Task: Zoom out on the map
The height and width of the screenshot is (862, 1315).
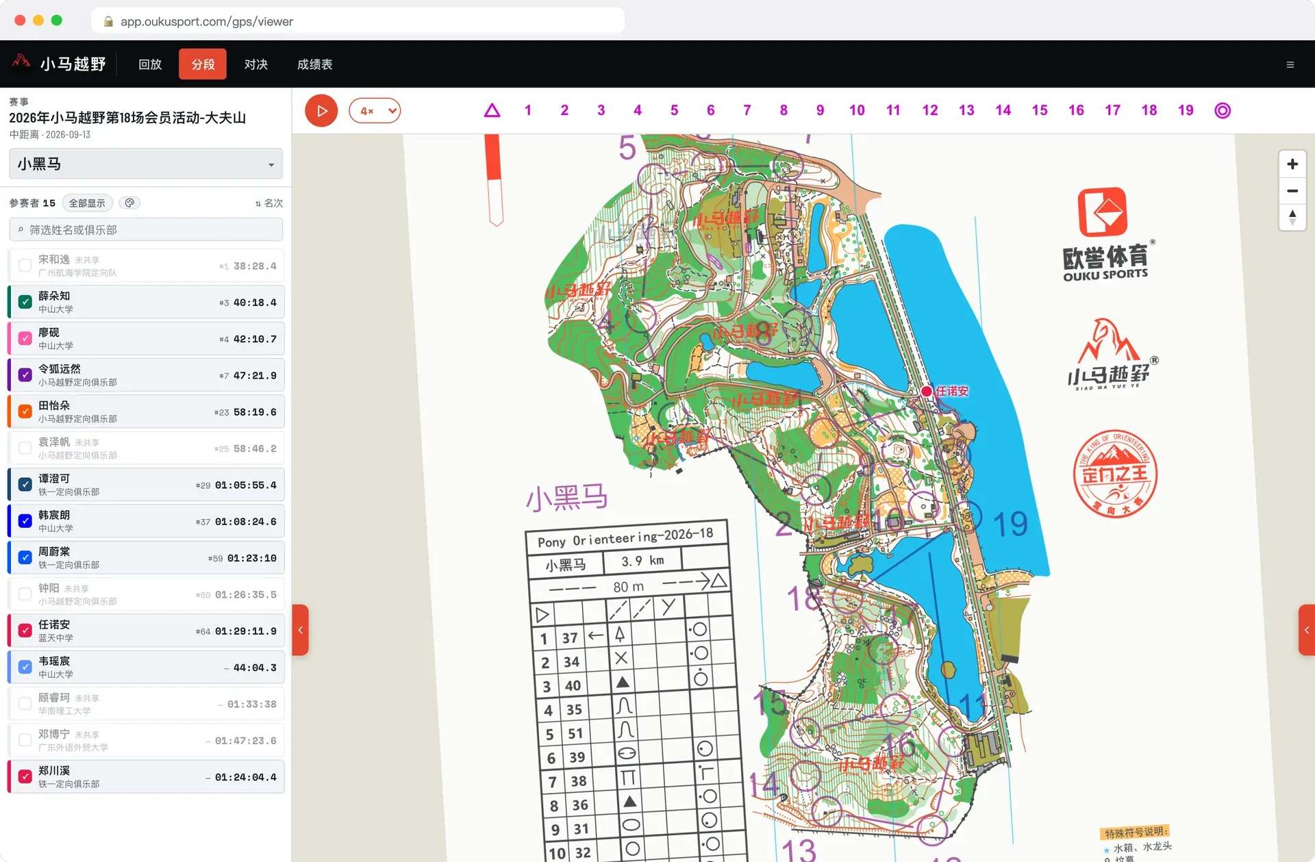Action: pos(1292,191)
